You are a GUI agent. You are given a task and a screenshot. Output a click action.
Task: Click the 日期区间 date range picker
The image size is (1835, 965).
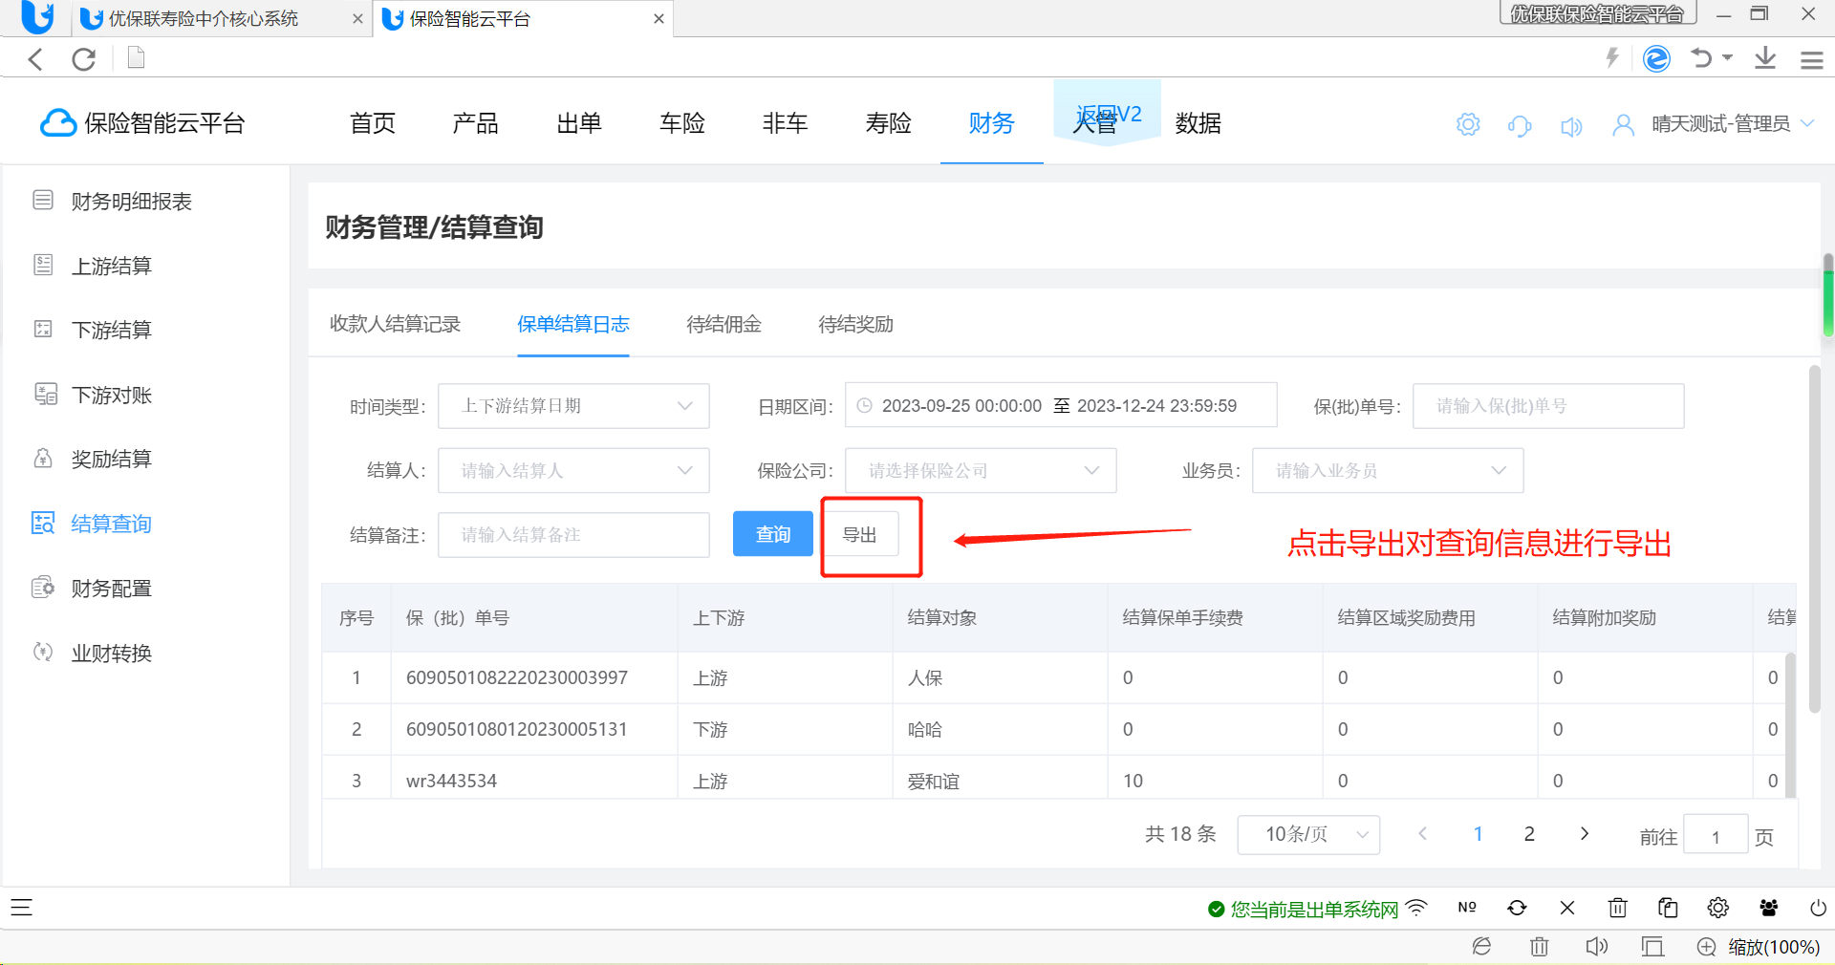(x=1061, y=405)
